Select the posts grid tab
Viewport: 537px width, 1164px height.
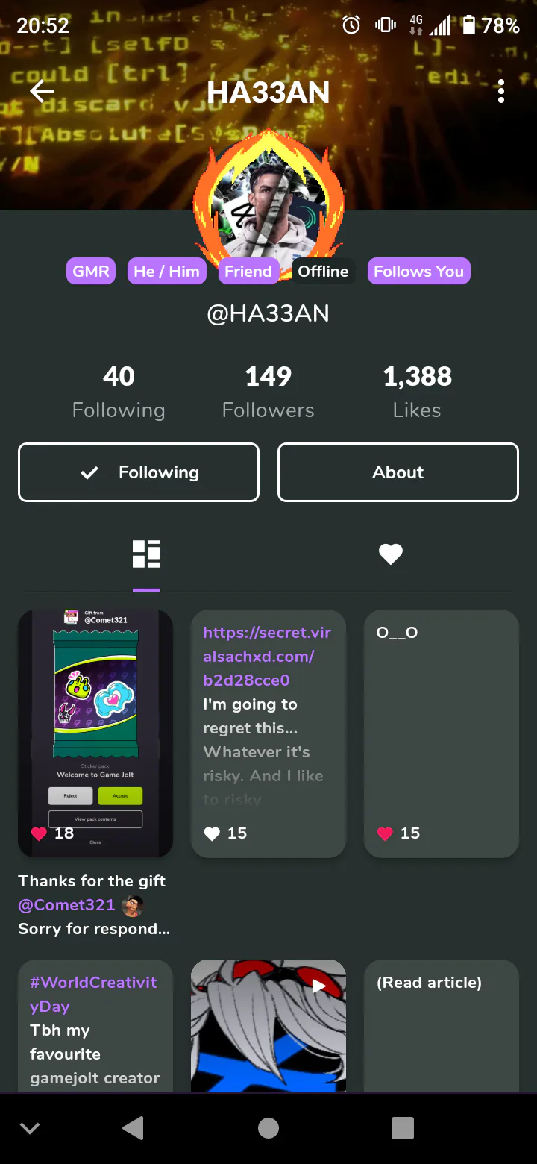(146, 554)
